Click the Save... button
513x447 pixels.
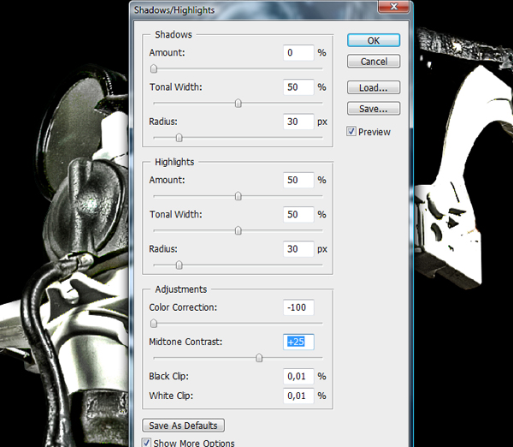(x=374, y=109)
